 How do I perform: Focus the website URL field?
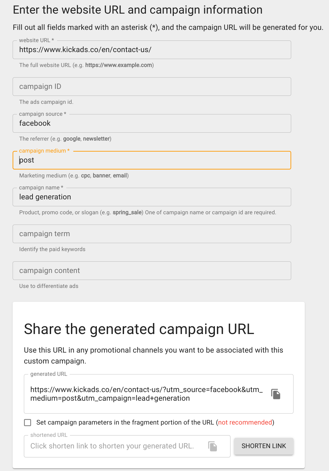point(152,50)
